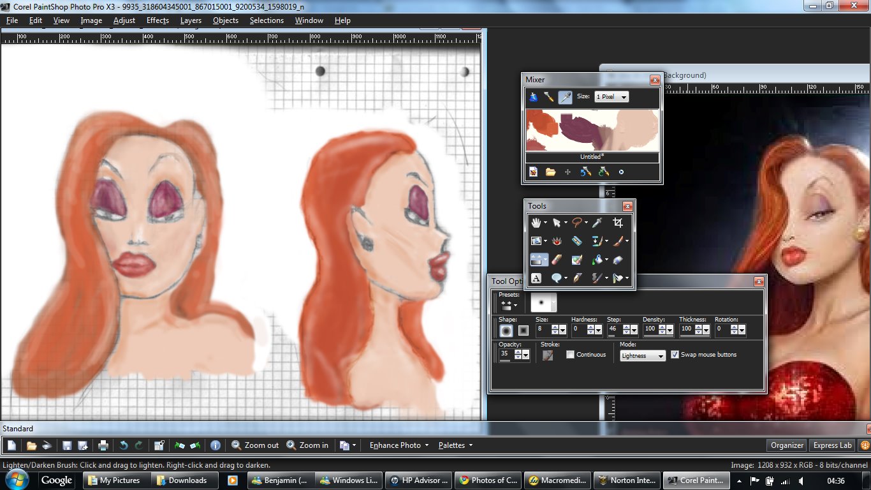Screen dimensions: 871x490
Task: Select the Paint Brush tool
Action: click(x=618, y=241)
